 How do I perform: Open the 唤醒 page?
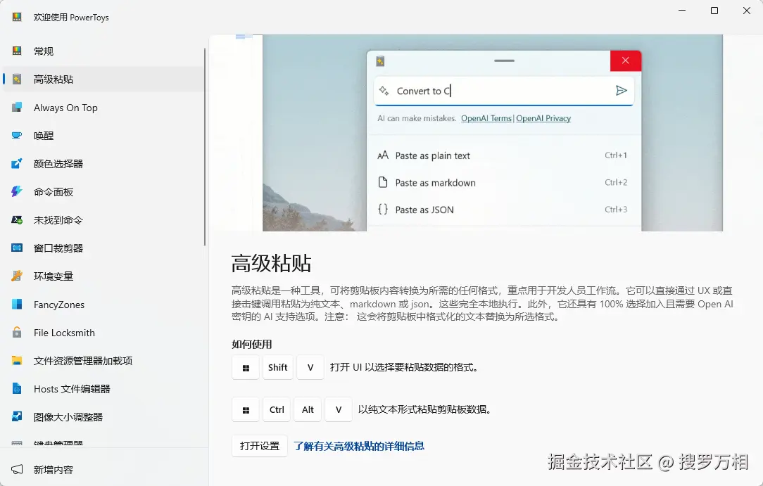click(x=103, y=136)
